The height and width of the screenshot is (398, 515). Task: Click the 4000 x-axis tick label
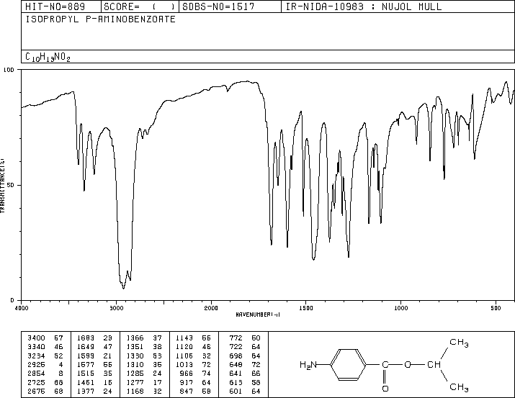pos(22,308)
